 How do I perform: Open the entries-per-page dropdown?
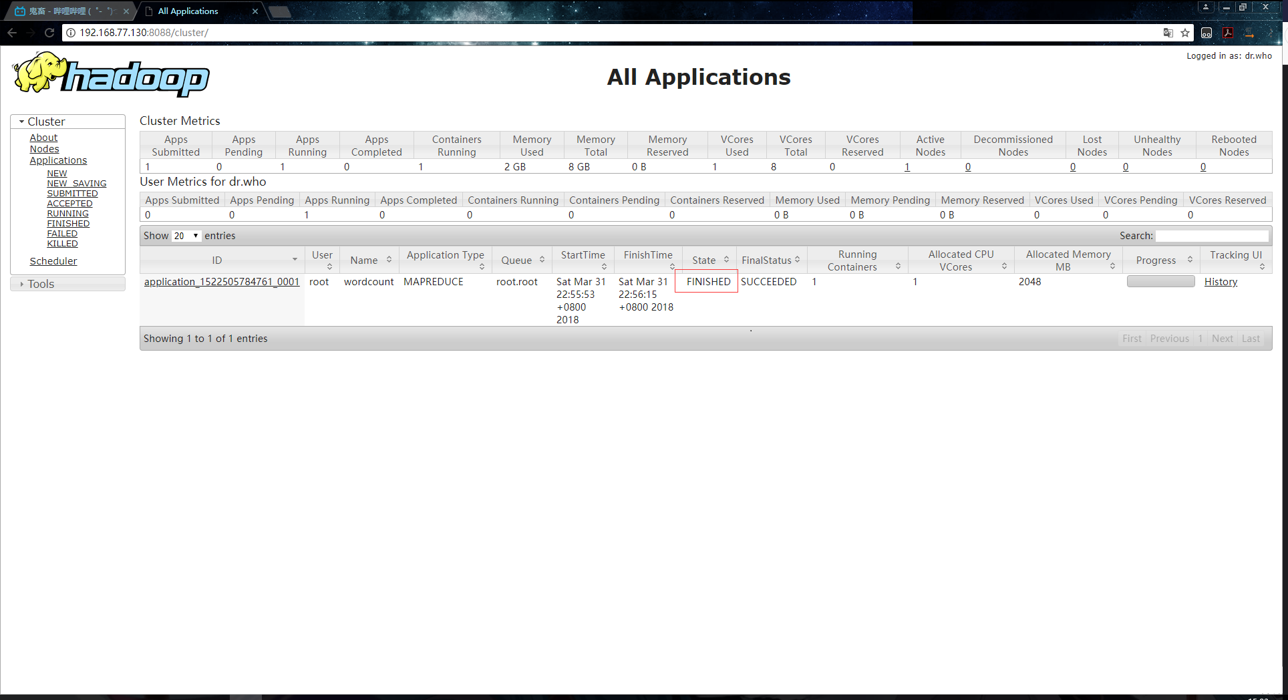[186, 236]
